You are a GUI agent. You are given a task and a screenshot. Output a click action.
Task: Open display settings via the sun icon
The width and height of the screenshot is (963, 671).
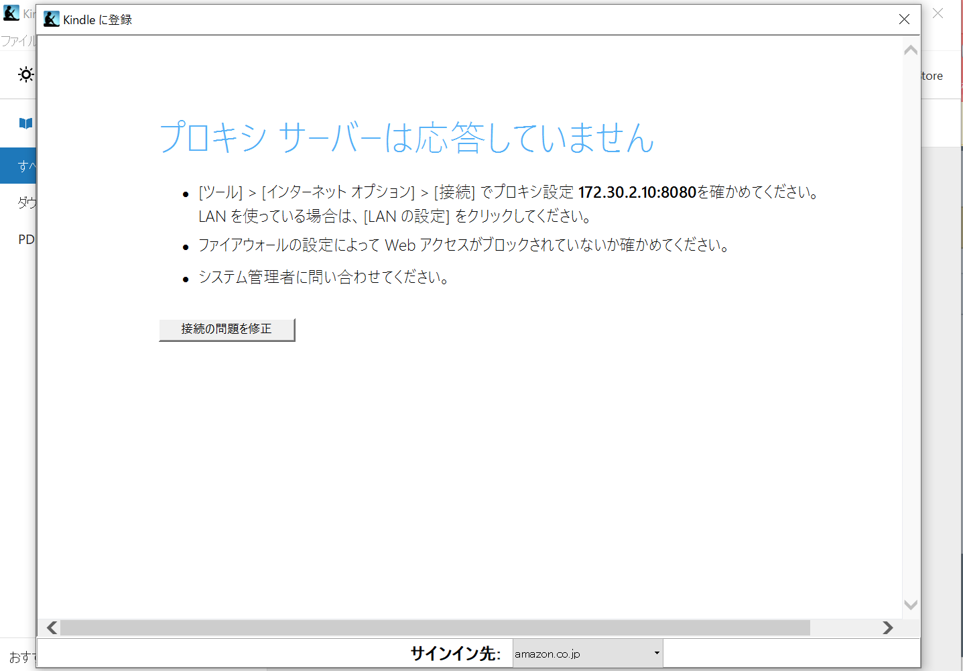click(x=26, y=74)
